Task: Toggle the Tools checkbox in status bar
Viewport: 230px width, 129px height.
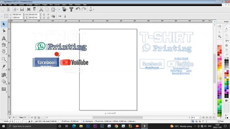Action: [x=219, y=121]
